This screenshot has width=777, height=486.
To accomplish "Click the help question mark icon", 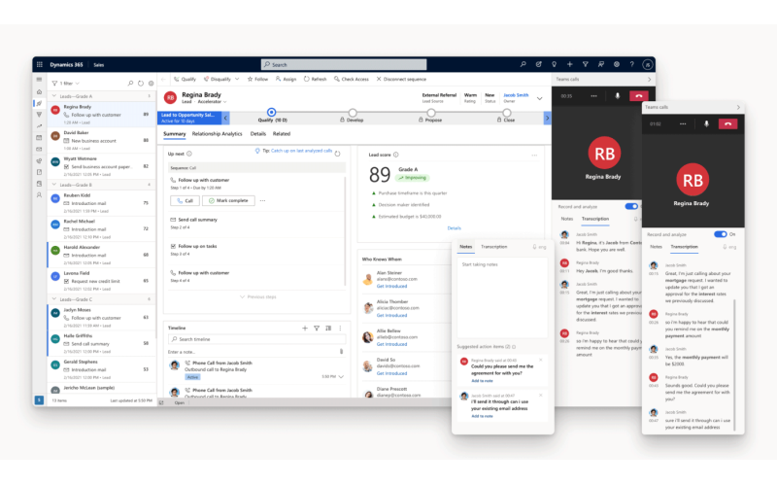I will click(632, 64).
